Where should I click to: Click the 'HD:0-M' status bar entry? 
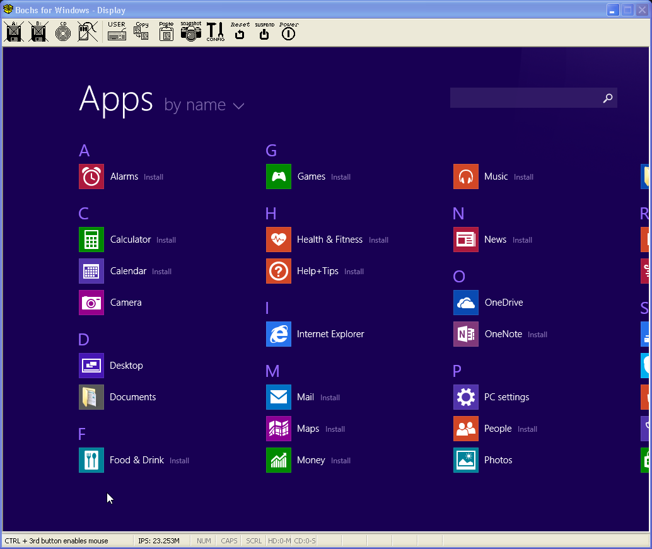tap(279, 541)
